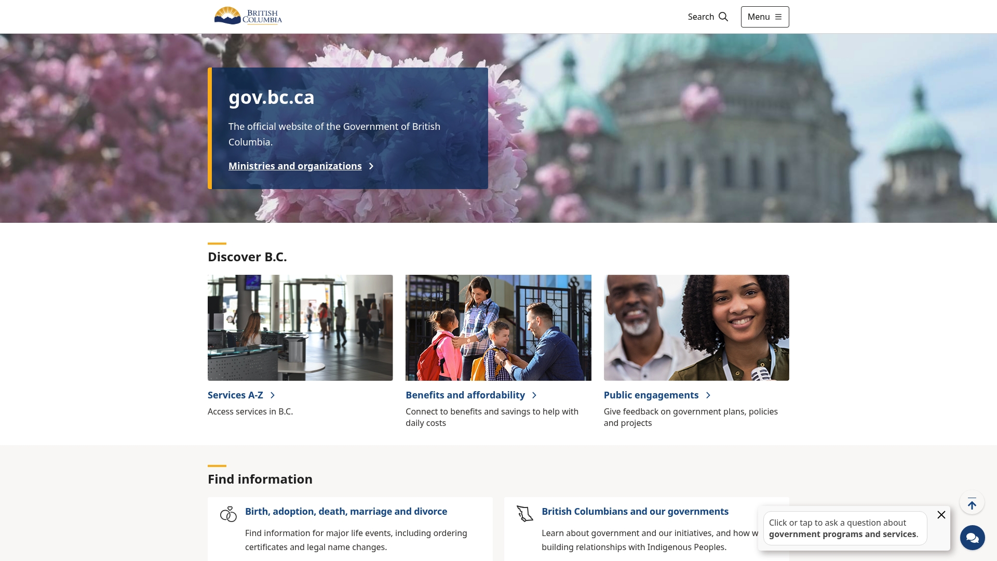Screen dimensions: 997x561
Task: Click the chevron beside Benefits and affordability
Action: click(x=534, y=395)
